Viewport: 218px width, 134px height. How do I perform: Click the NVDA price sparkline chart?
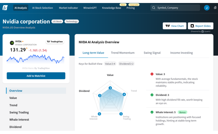pyautogui.click(x=36, y=60)
